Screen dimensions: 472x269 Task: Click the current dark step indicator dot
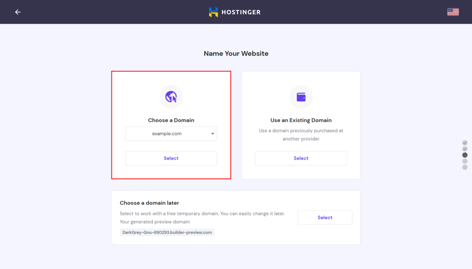pyautogui.click(x=465, y=155)
